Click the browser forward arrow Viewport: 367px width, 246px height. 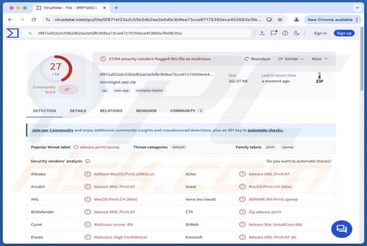[x=22, y=20]
